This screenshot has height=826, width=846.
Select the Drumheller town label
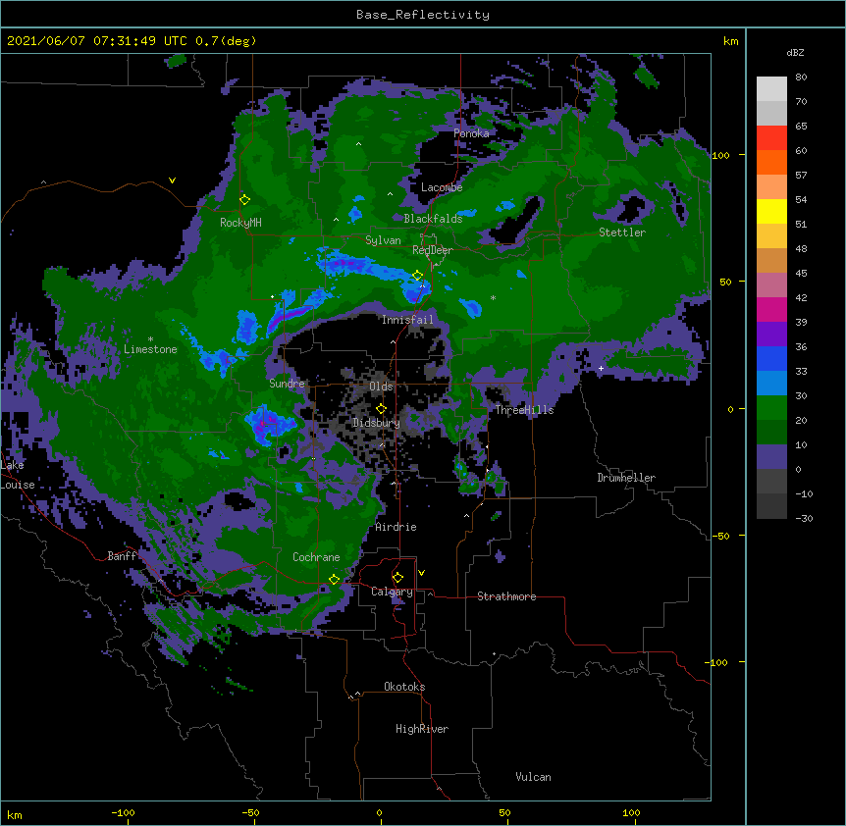point(626,478)
